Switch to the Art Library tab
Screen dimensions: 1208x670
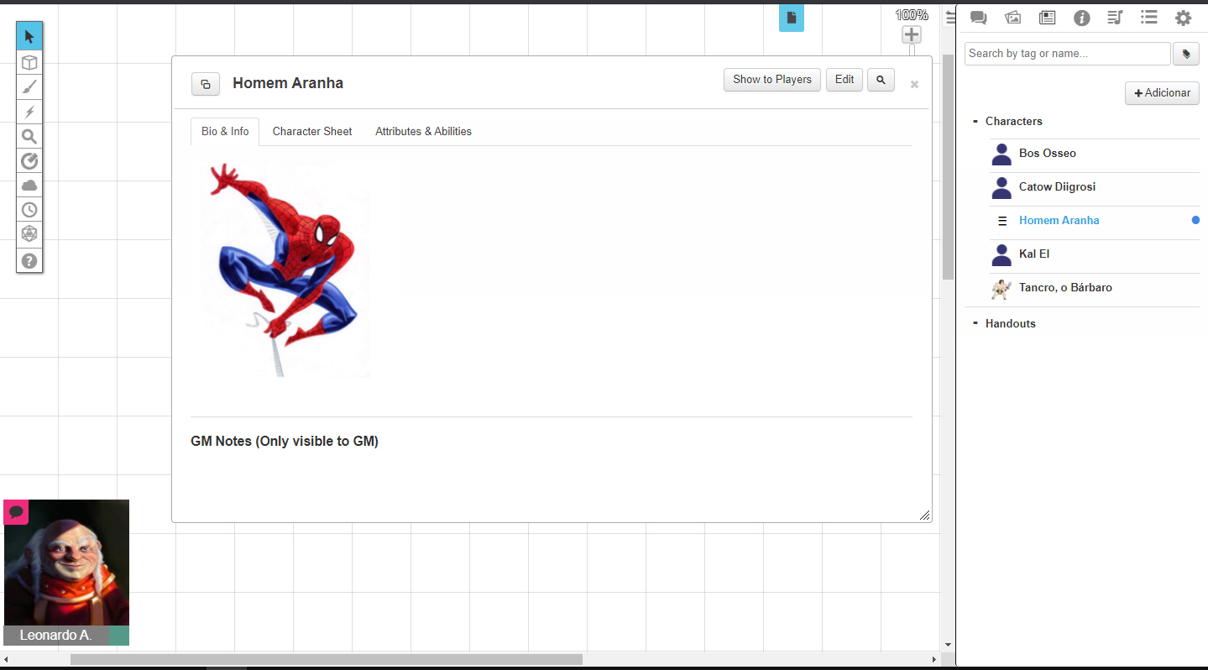(1012, 18)
